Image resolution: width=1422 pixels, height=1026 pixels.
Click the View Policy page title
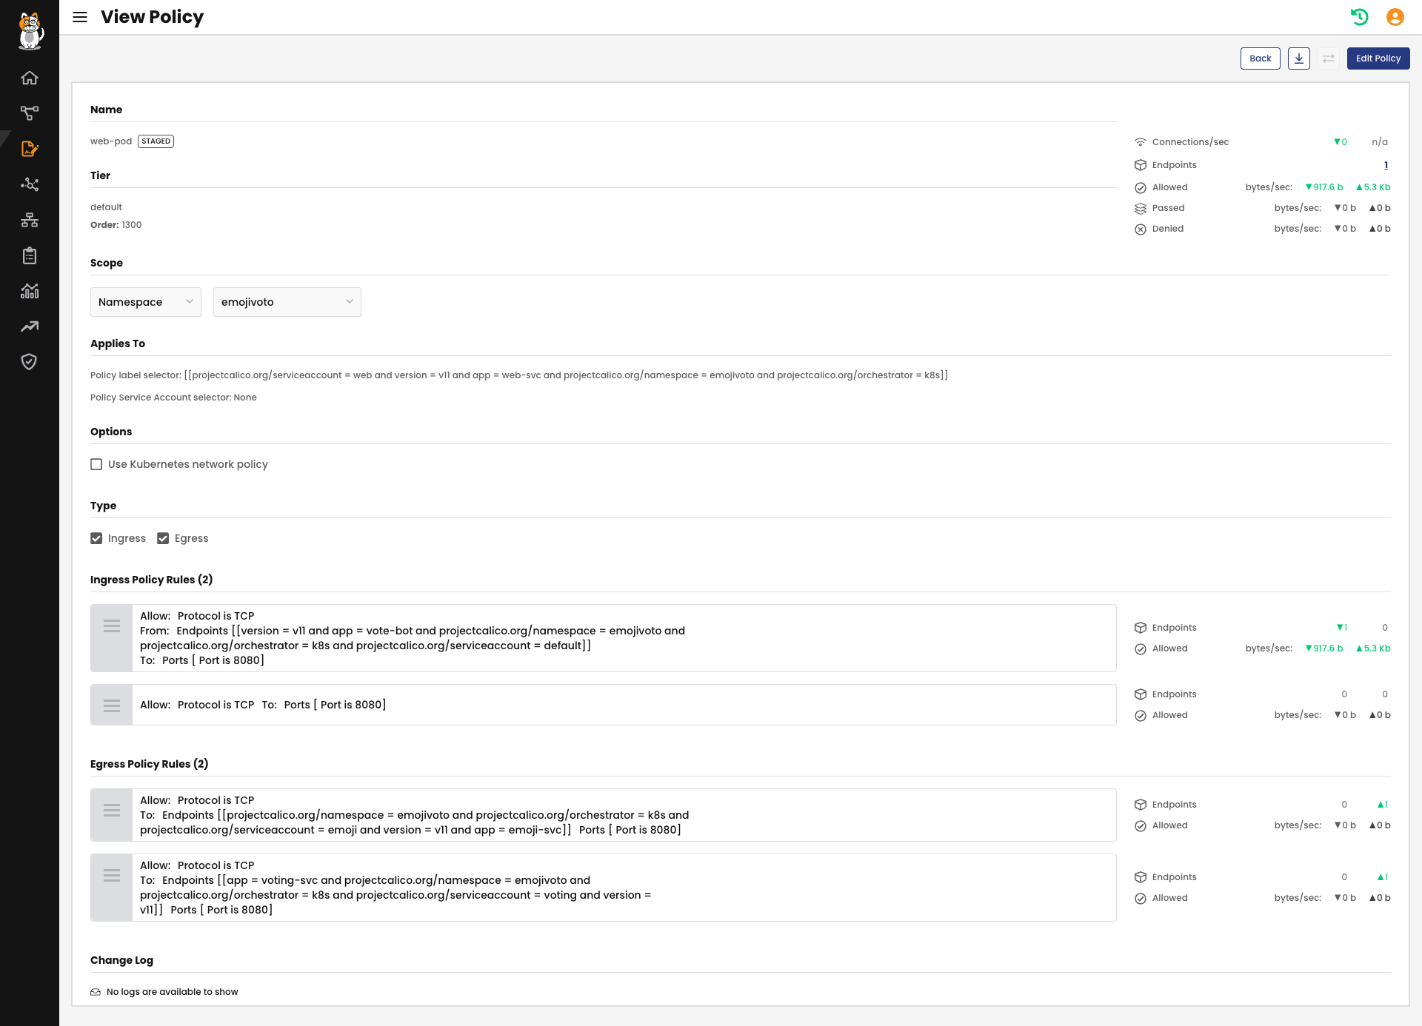point(152,17)
